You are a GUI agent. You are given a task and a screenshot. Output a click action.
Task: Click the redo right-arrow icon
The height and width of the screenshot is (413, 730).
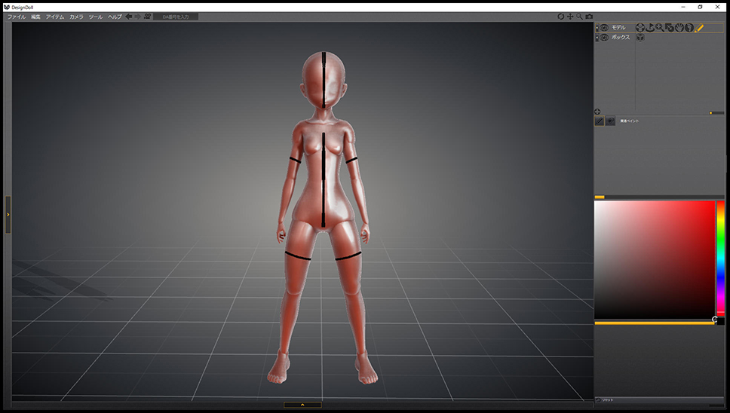(138, 17)
